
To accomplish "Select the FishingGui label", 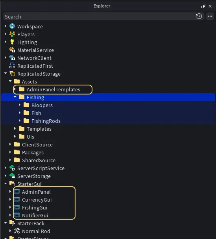I will (x=35, y=208).
